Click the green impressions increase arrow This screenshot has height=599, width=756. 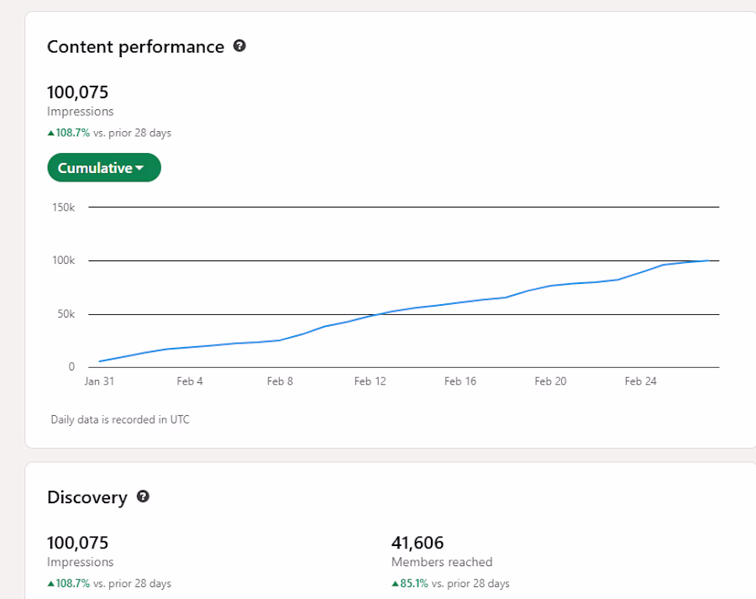[50, 133]
